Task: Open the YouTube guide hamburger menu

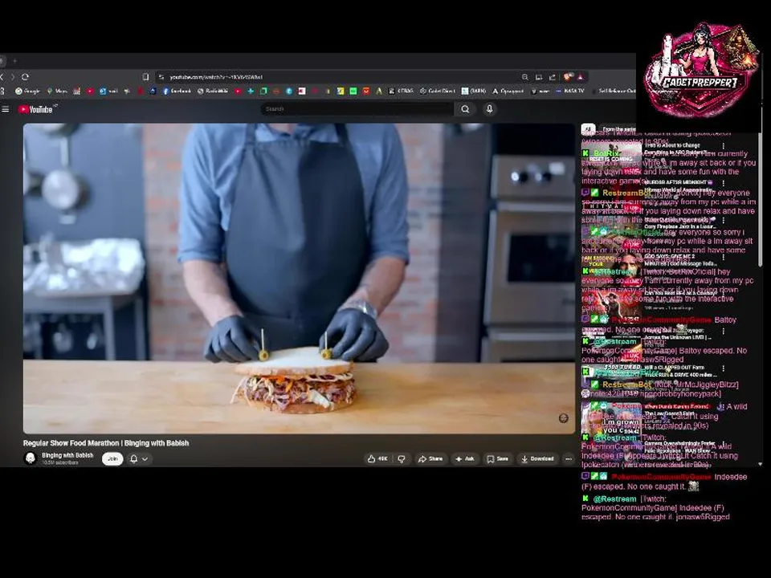Action: point(6,109)
